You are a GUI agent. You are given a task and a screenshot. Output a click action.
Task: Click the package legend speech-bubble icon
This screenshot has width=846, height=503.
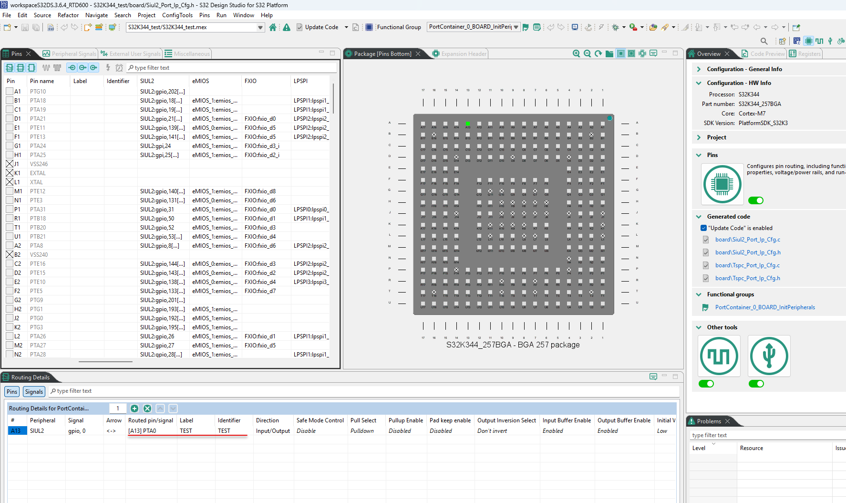653,53
